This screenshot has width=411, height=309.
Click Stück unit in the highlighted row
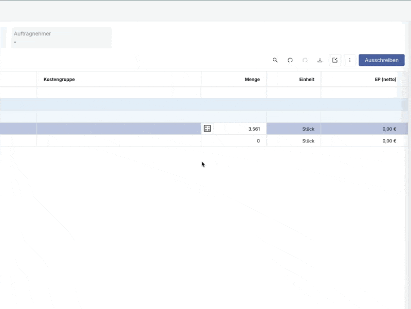point(308,129)
